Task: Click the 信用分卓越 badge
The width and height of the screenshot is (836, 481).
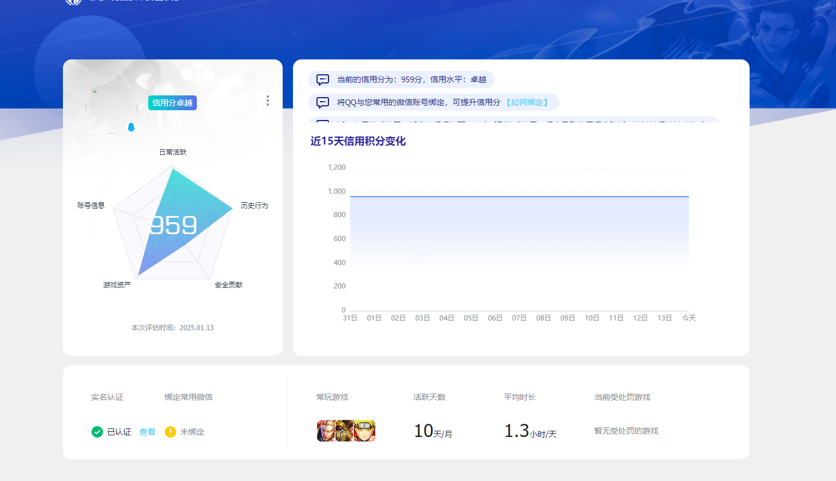Action: [x=172, y=103]
